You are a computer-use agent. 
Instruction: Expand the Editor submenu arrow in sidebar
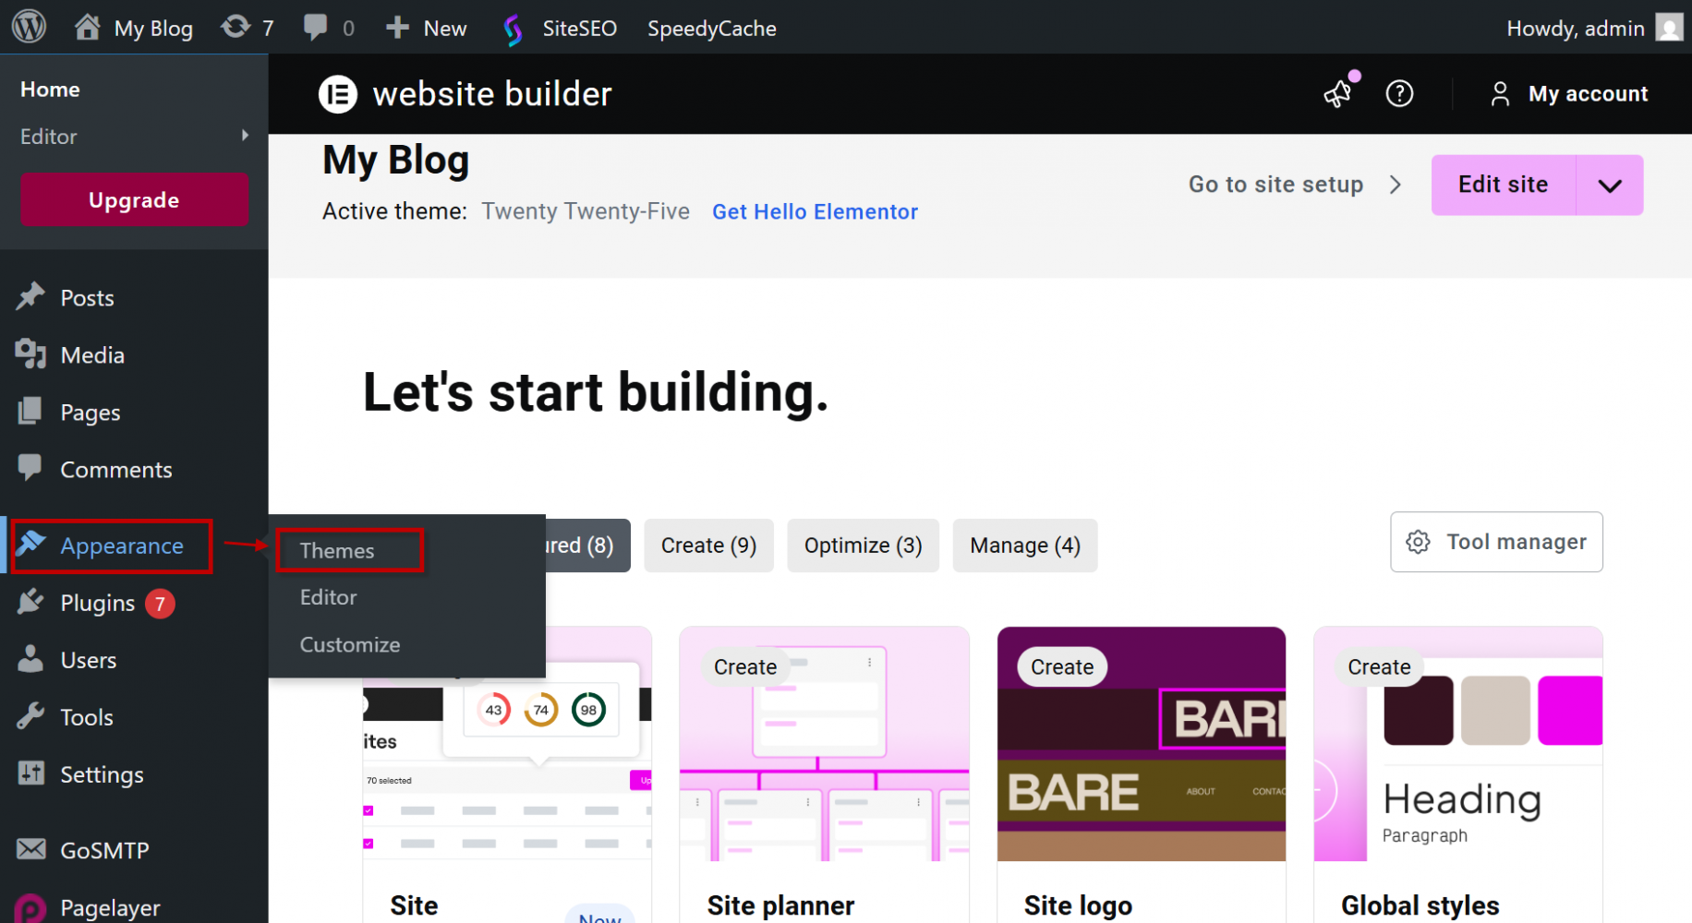click(245, 136)
